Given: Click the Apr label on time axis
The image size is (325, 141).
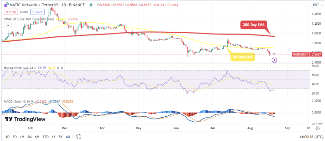Looking at the screenshot, I should pos(102,128).
